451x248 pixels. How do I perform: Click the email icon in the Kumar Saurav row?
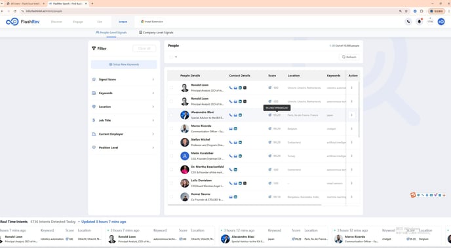[x=231, y=197]
